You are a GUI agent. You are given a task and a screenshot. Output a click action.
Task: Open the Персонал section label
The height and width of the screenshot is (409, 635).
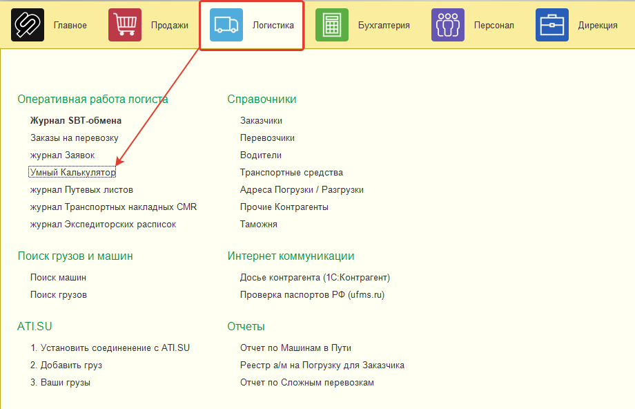point(494,25)
